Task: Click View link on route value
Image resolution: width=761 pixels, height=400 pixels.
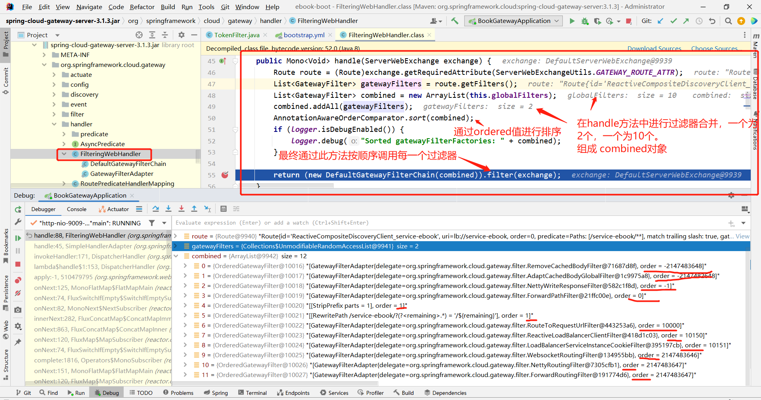Action: (x=742, y=236)
